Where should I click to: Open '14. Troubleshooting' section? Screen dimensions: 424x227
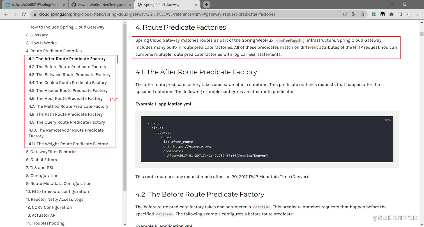pyautogui.click(x=45, y=223)
